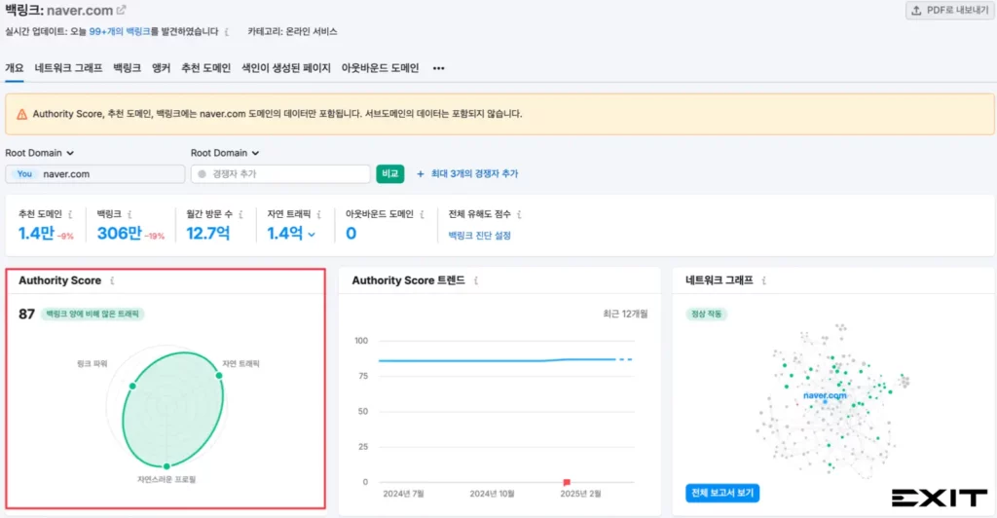This screenshot has width=997, height=518.
Task: Click the 백링크 value 306만
Action: (x=120, y=234)
